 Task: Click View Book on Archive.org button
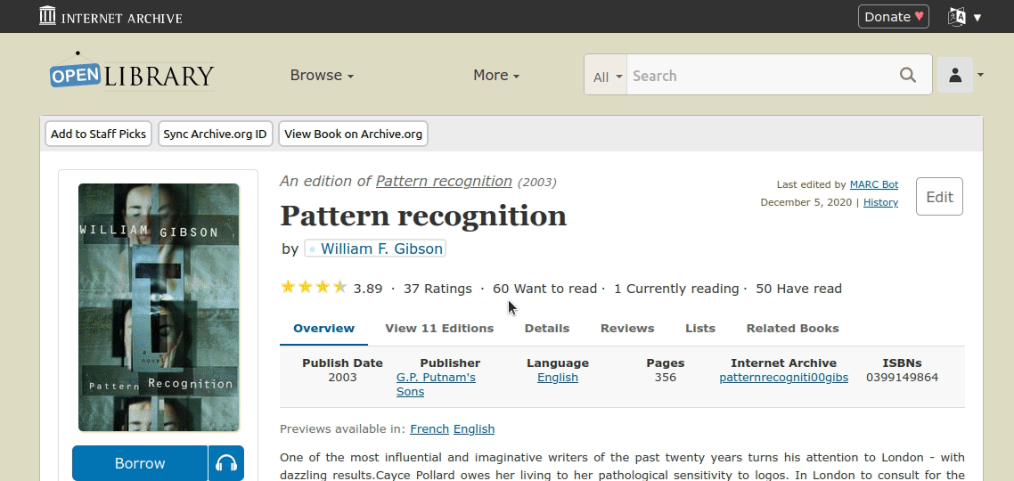point(353,134)
